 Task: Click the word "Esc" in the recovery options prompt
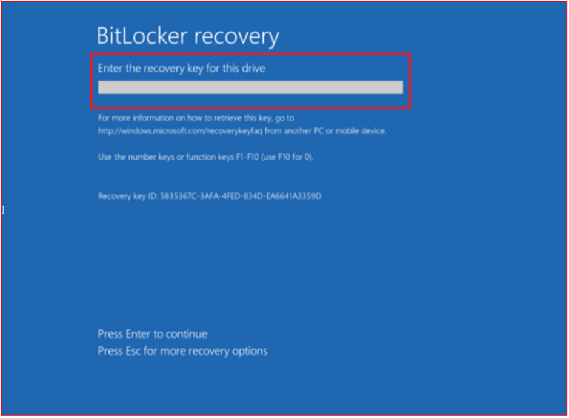[x=133, y=351]
